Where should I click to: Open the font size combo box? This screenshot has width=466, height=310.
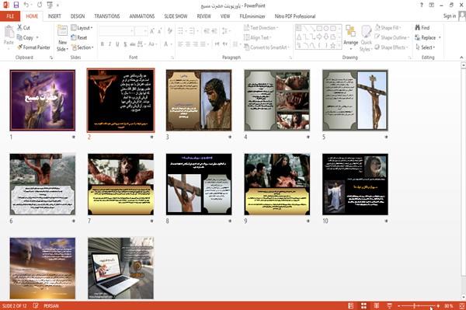coord(141,31)
